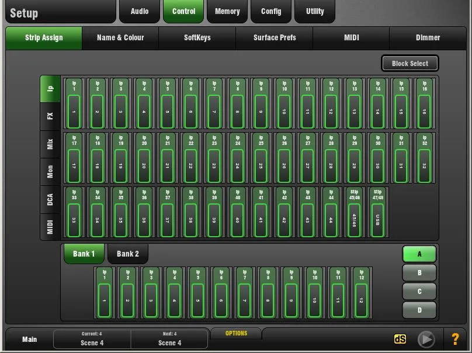Pick input strip Ip 17

[x=74, y=158]
